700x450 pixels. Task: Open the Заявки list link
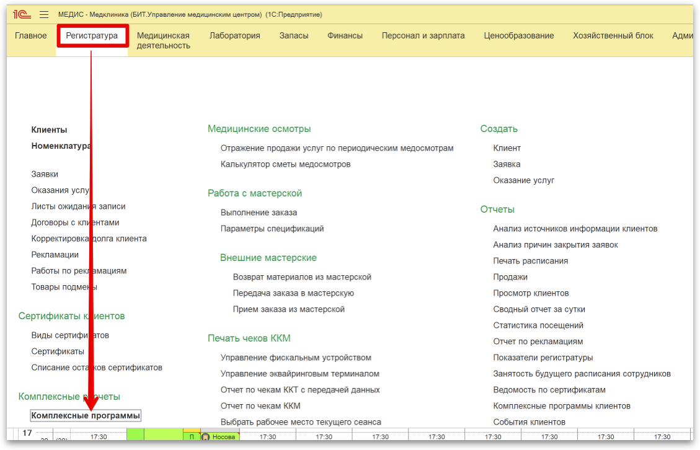45,174
